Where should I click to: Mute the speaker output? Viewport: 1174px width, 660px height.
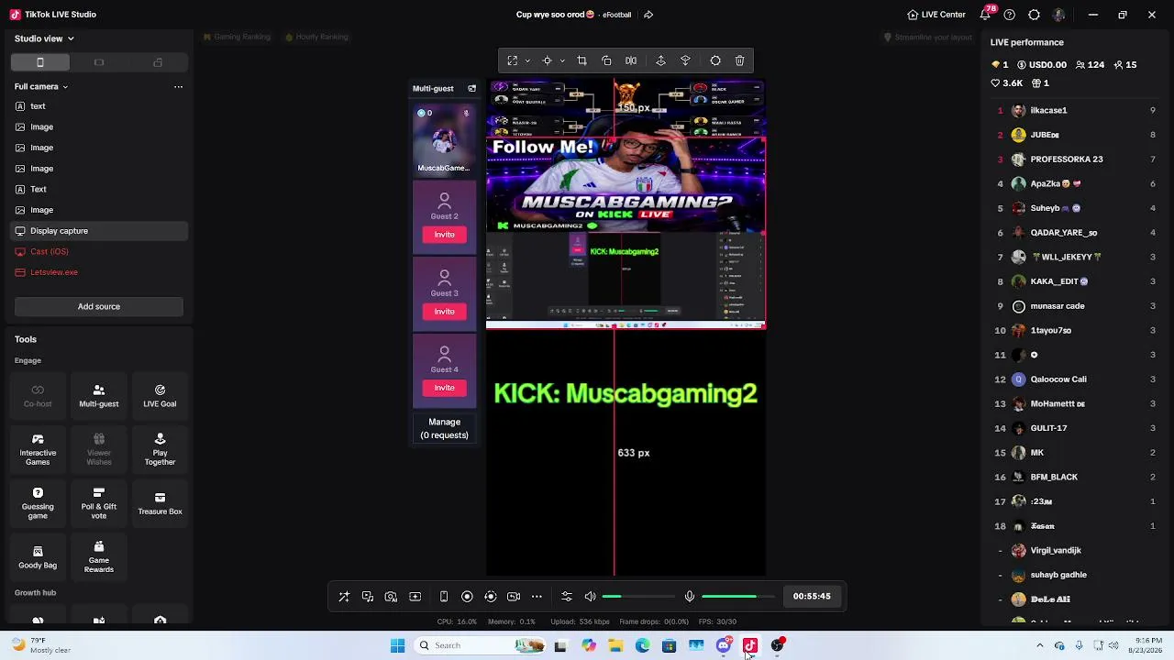(x=590, y=597)
